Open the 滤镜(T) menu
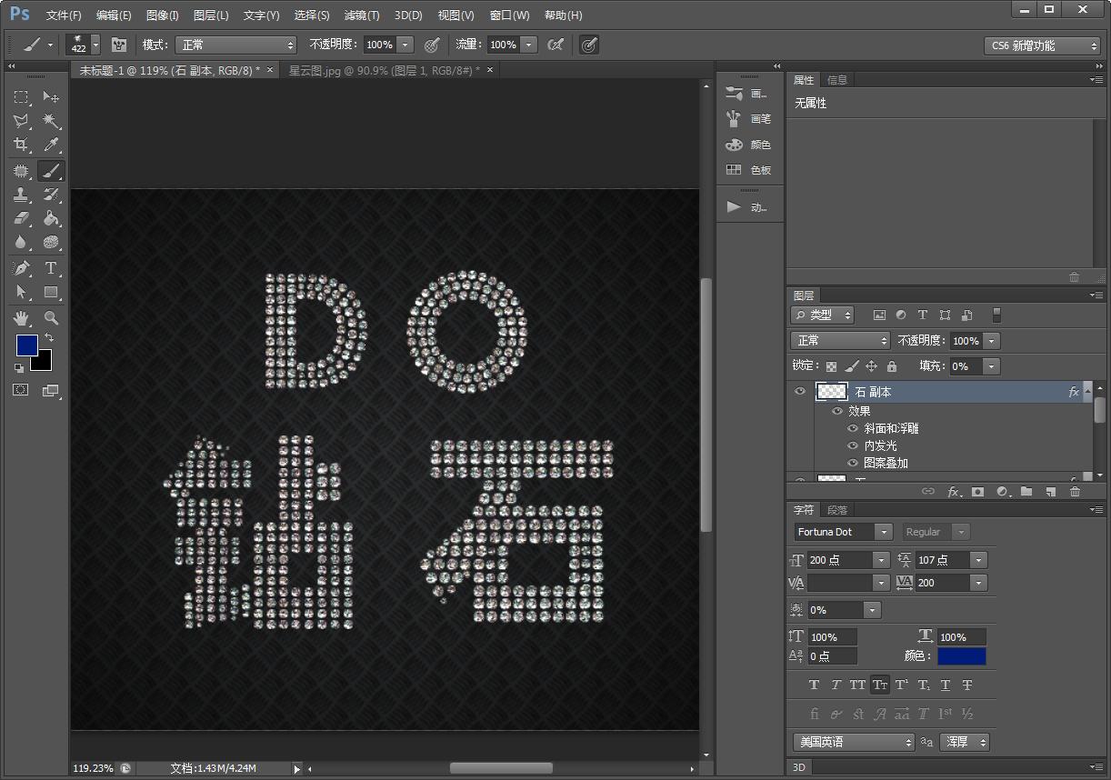The height and width of the screenshot is (780, 1111). pos(362,15)
